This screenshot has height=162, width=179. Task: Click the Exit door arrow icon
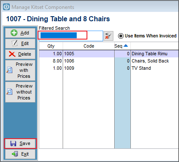(15, 154)
